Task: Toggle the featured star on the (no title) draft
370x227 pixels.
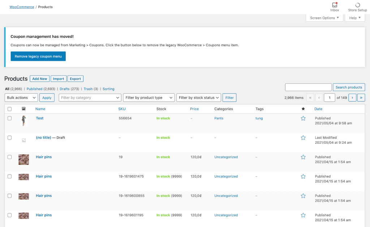Action: [303, 137]
